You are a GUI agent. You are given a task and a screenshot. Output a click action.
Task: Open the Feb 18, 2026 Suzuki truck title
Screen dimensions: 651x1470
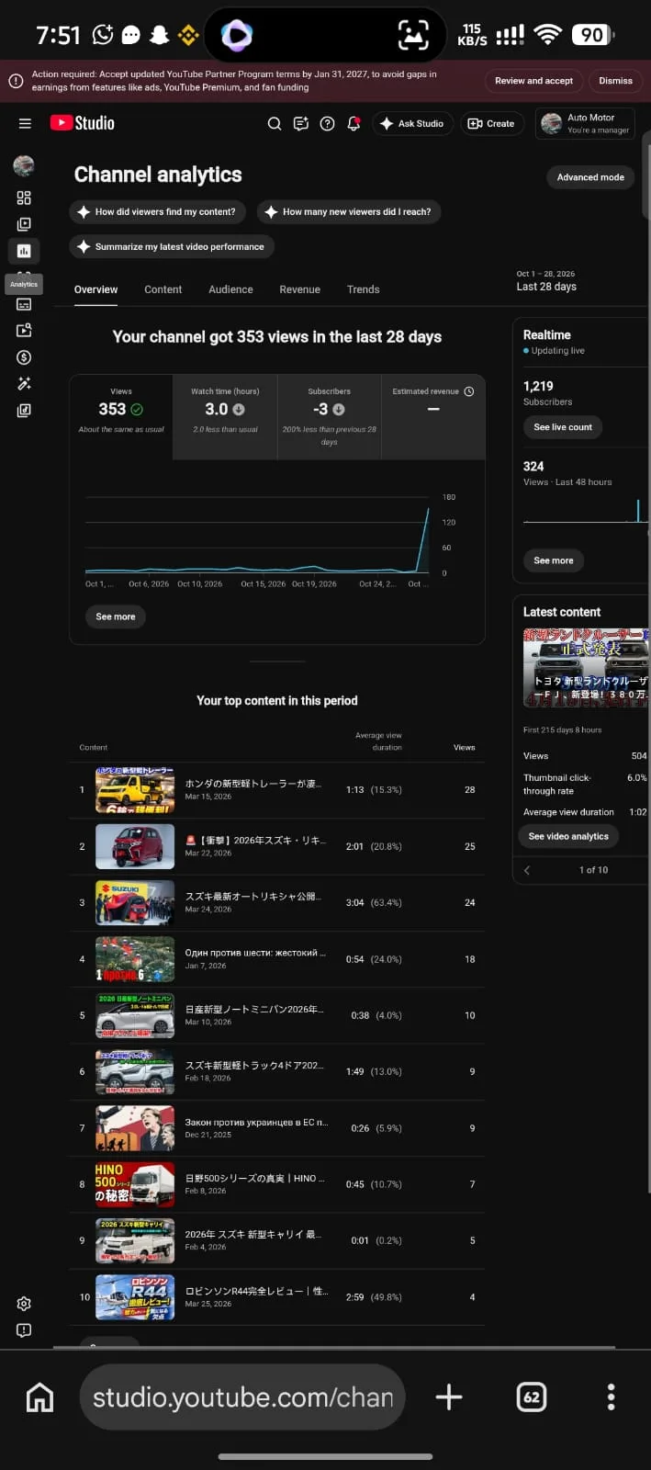point(254,1066)
